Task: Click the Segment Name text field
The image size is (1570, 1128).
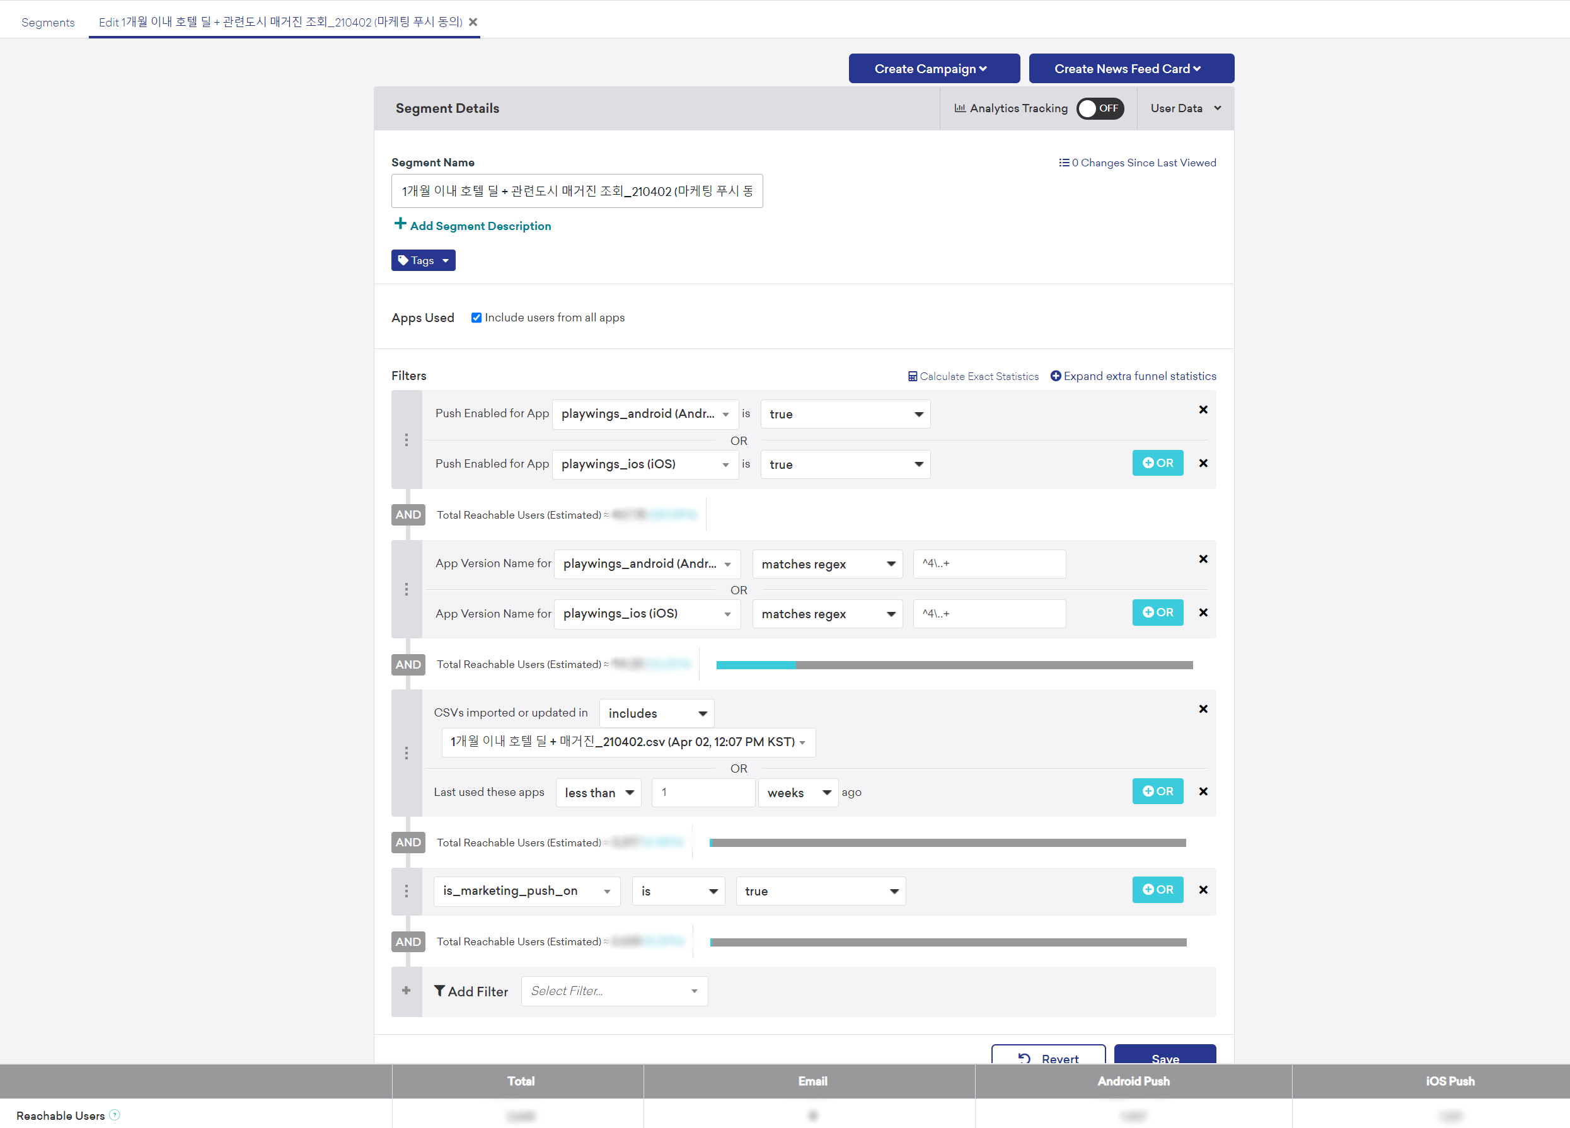Action: [x=576, y=191]
